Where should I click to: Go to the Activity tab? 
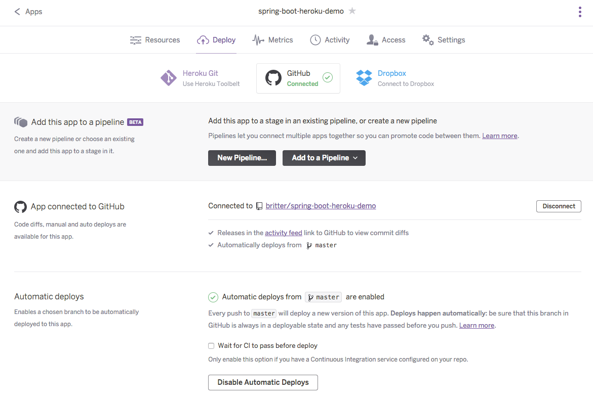coord(330,40)
